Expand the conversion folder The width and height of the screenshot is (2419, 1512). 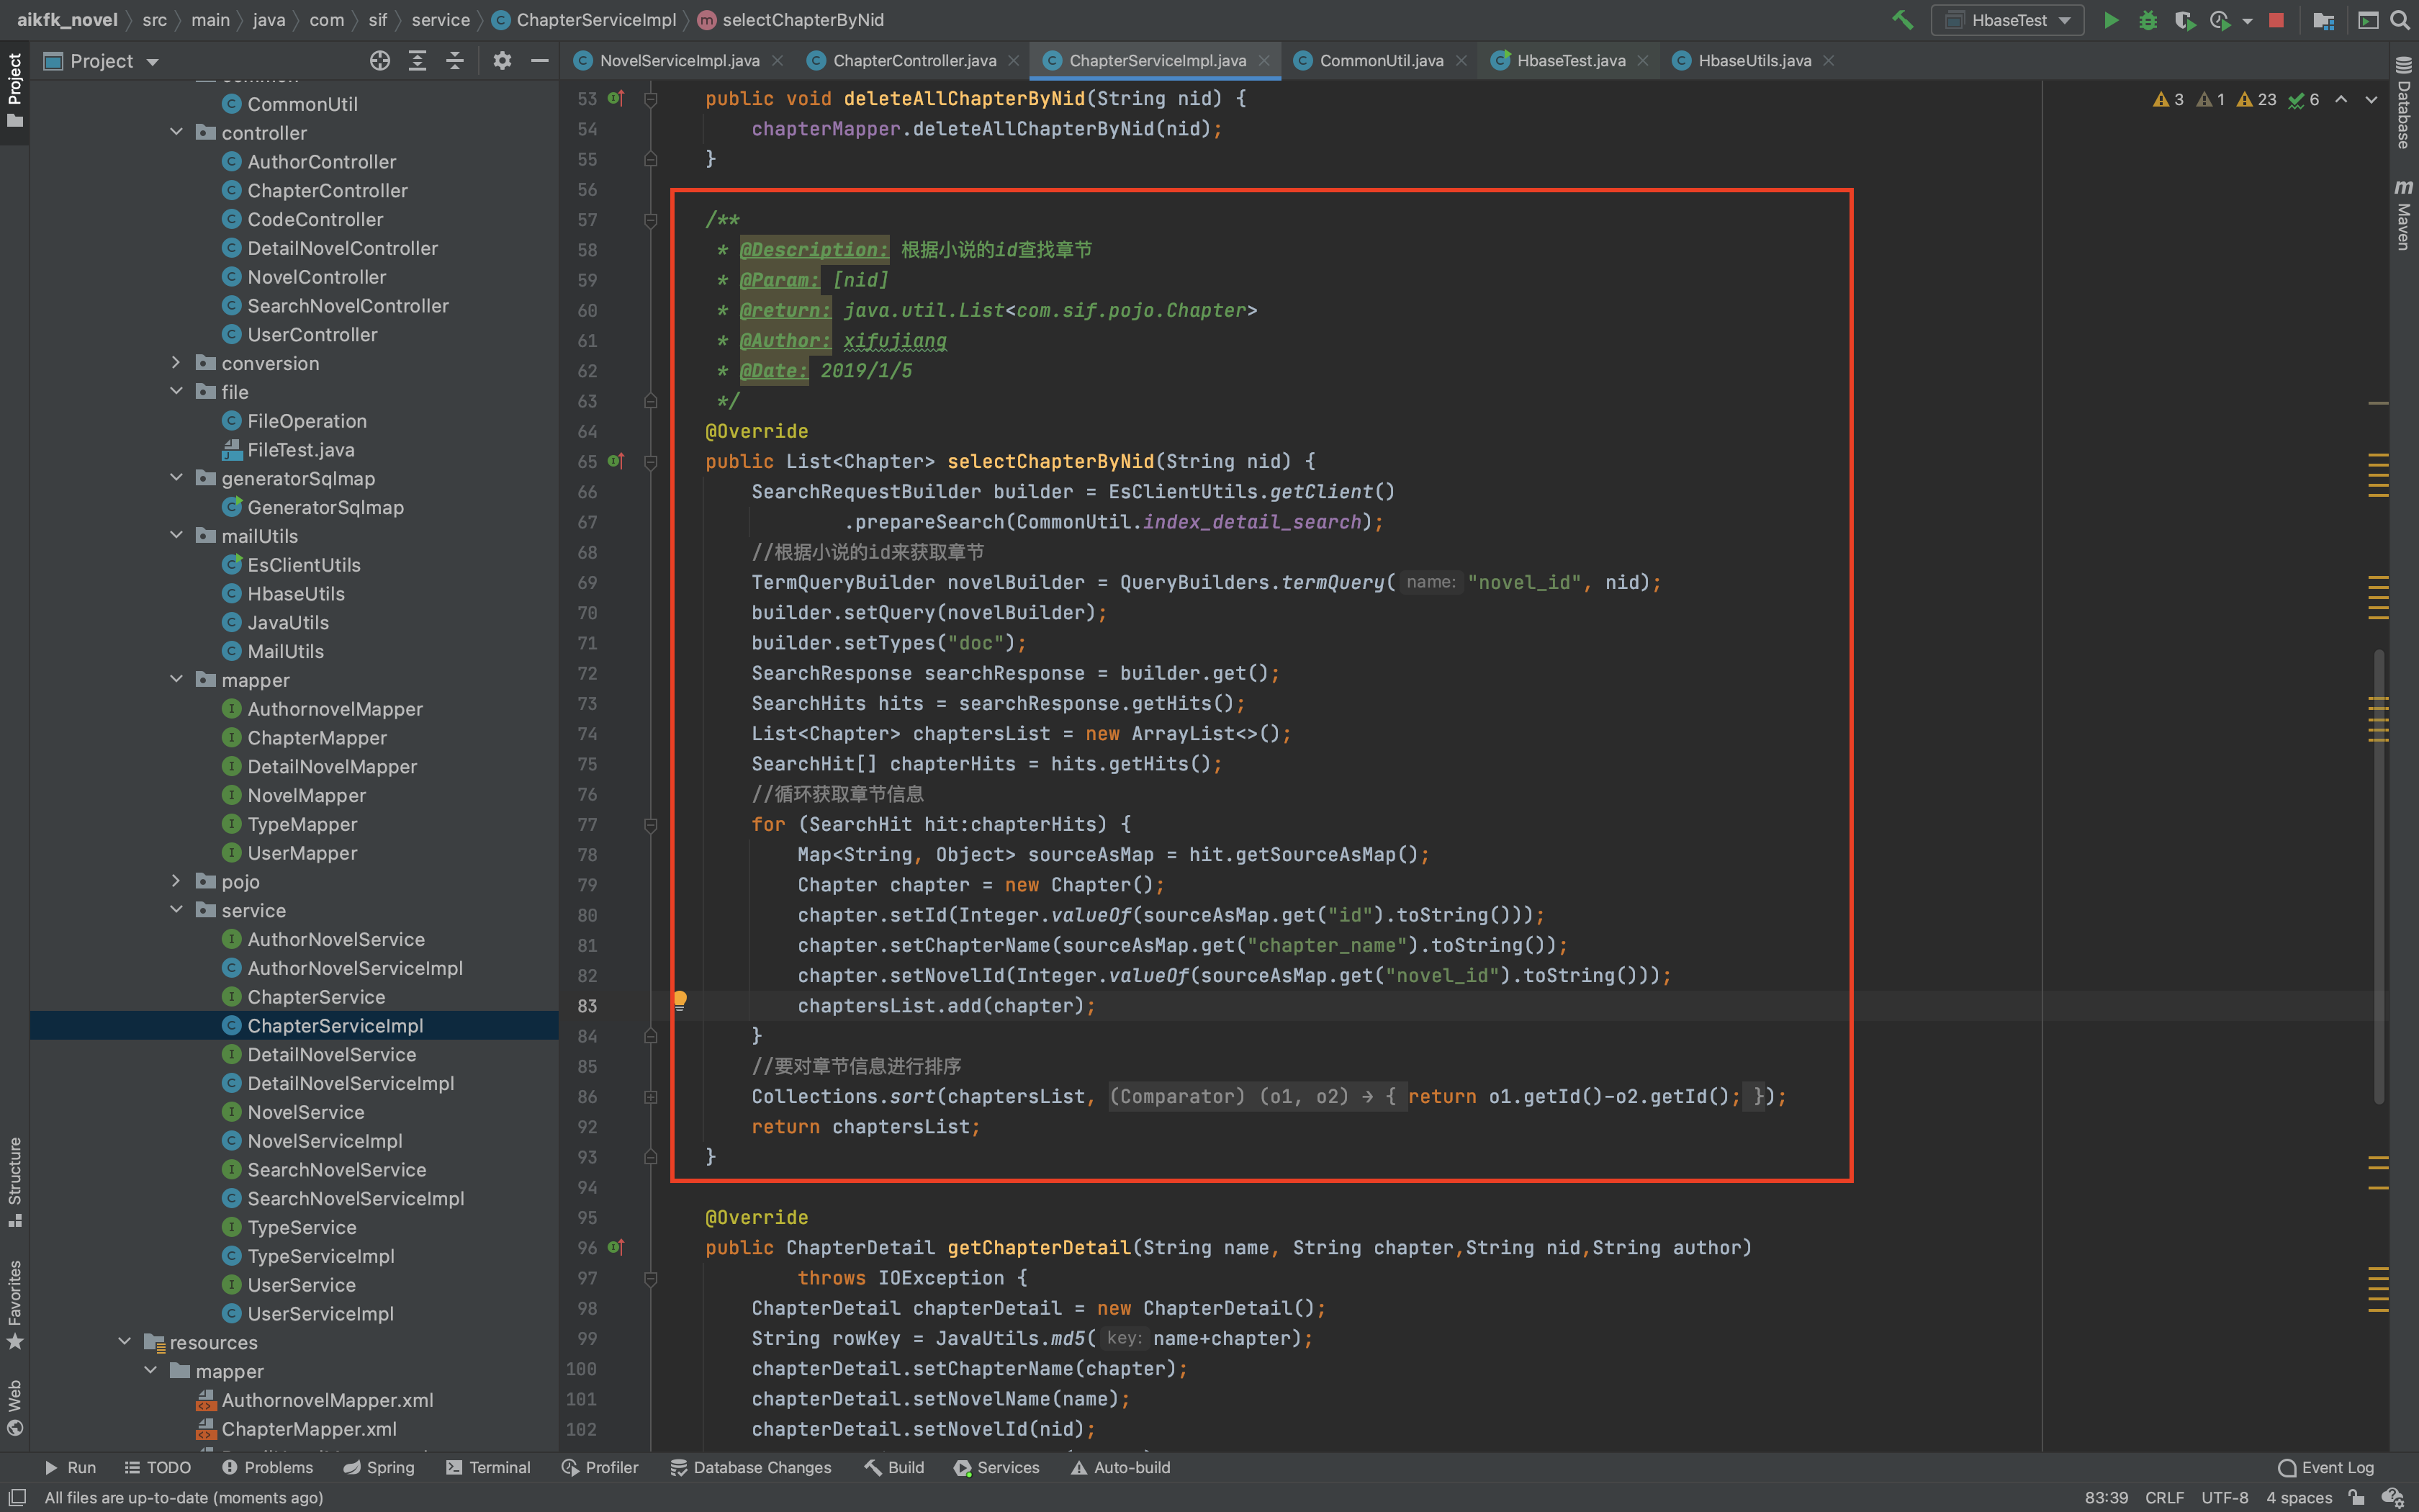(x=176, y=363)
